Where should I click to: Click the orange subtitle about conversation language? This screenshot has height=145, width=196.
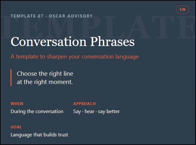(75, 57)
